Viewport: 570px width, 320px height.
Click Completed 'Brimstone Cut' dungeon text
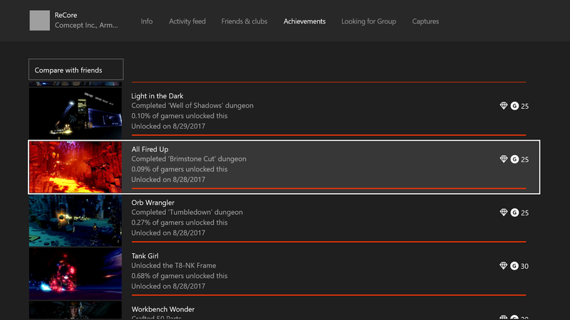(x=189, y=159)
